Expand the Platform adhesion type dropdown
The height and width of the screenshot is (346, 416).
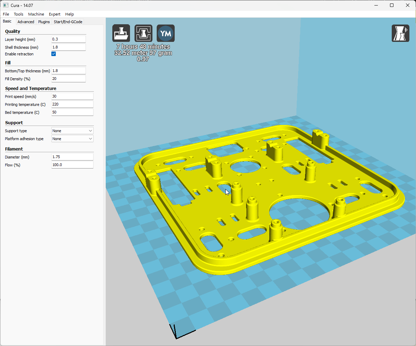72,139
